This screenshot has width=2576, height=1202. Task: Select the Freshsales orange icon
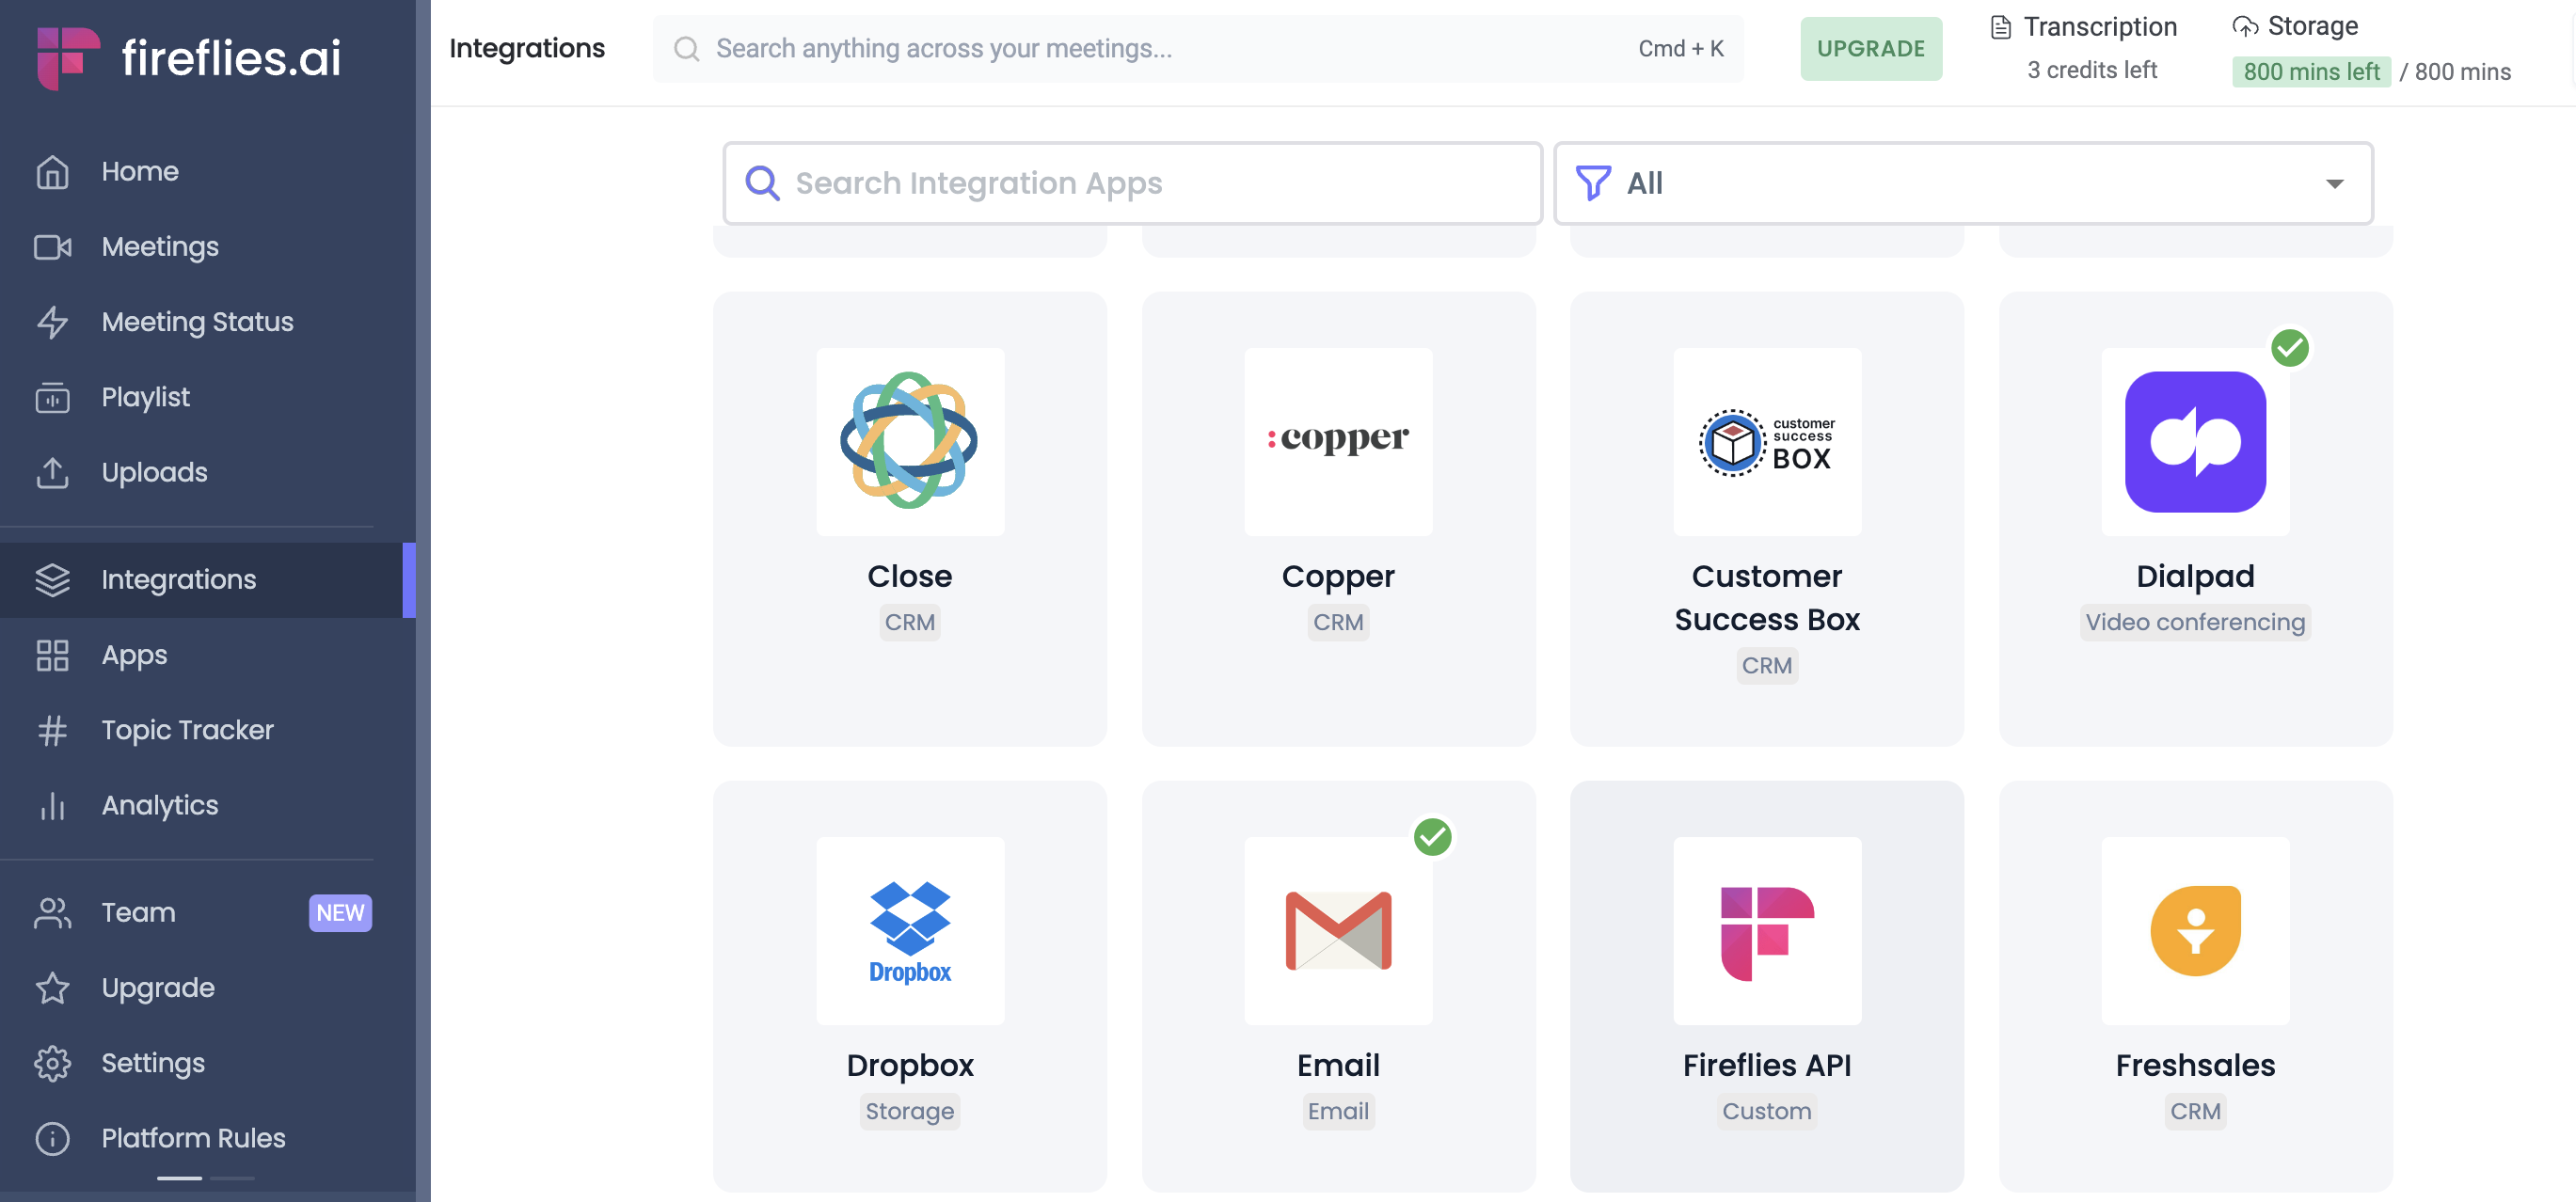pyautogui.click(x=2194, y=930)
